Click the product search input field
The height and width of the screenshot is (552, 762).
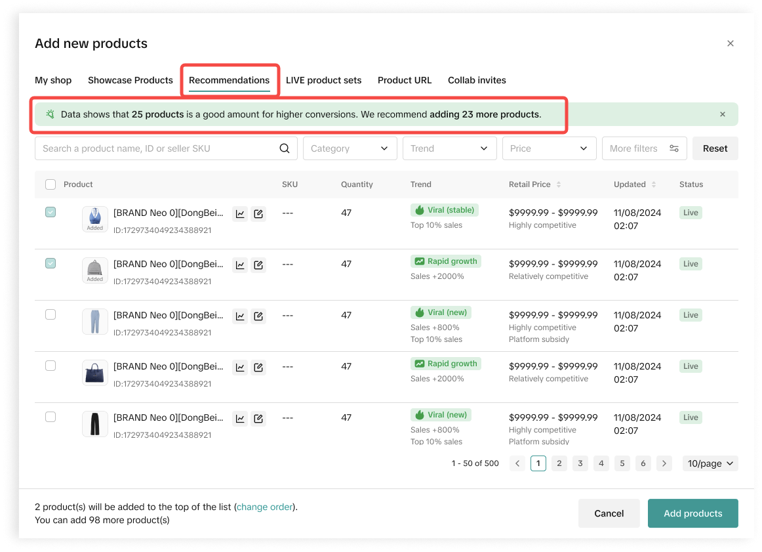[x=157, y=148]
